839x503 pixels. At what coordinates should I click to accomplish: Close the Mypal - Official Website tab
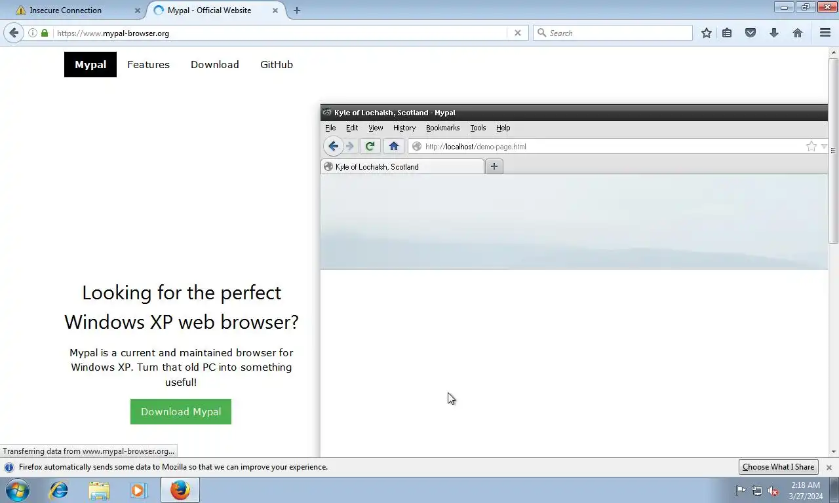pos(275,10)
